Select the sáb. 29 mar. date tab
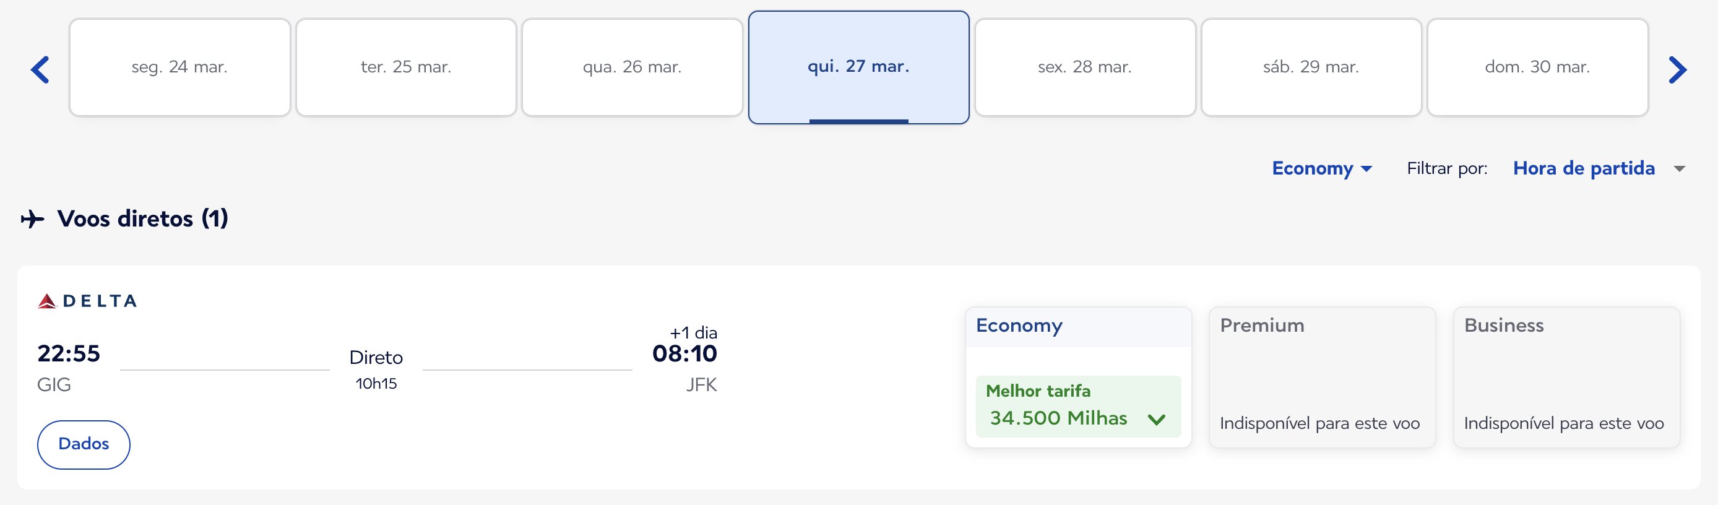 (x=1311, y=67)
